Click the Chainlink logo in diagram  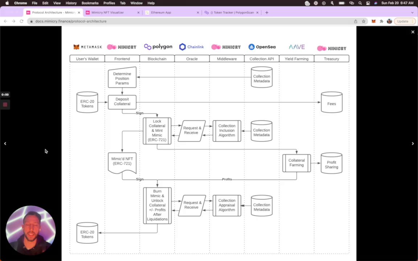tap(192, 47)
